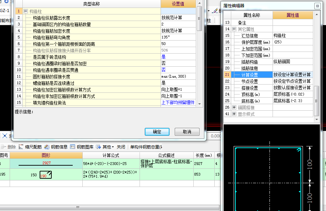Collapse the 其它属性 group

click(x=234, y=29)
